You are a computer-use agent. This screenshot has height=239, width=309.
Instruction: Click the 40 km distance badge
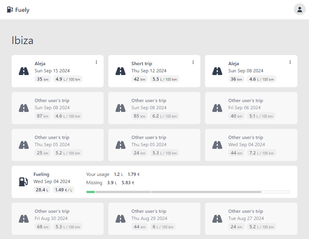click(x=236, y=116)
